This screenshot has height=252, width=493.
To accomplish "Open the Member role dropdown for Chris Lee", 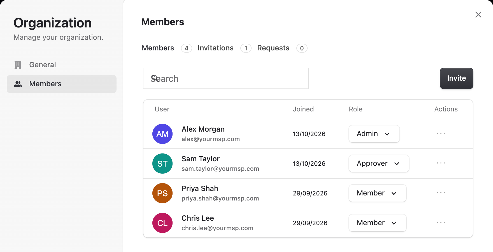I will pyautogui.click(x=377, y=223).
